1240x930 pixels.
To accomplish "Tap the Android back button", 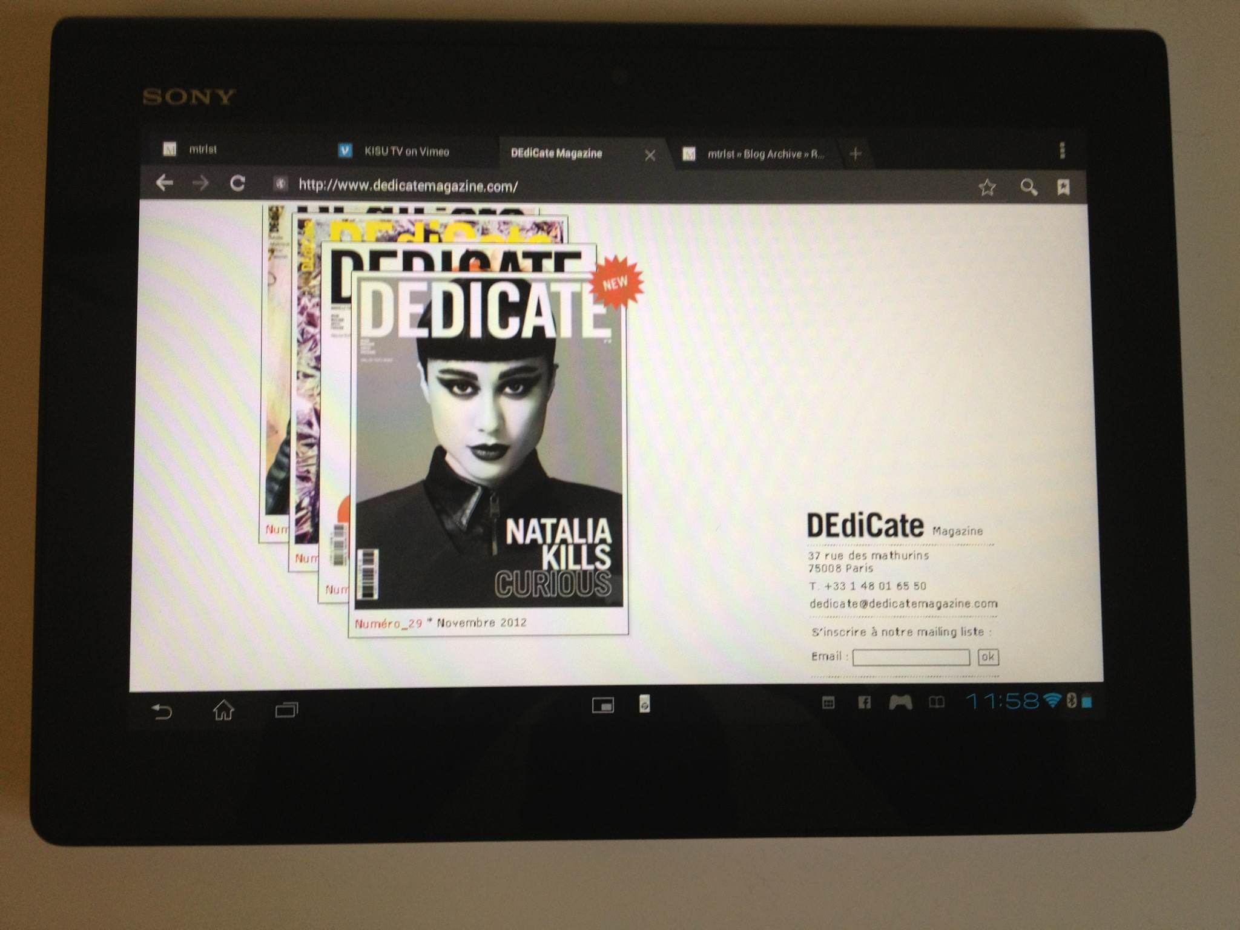I will [162, 711].
